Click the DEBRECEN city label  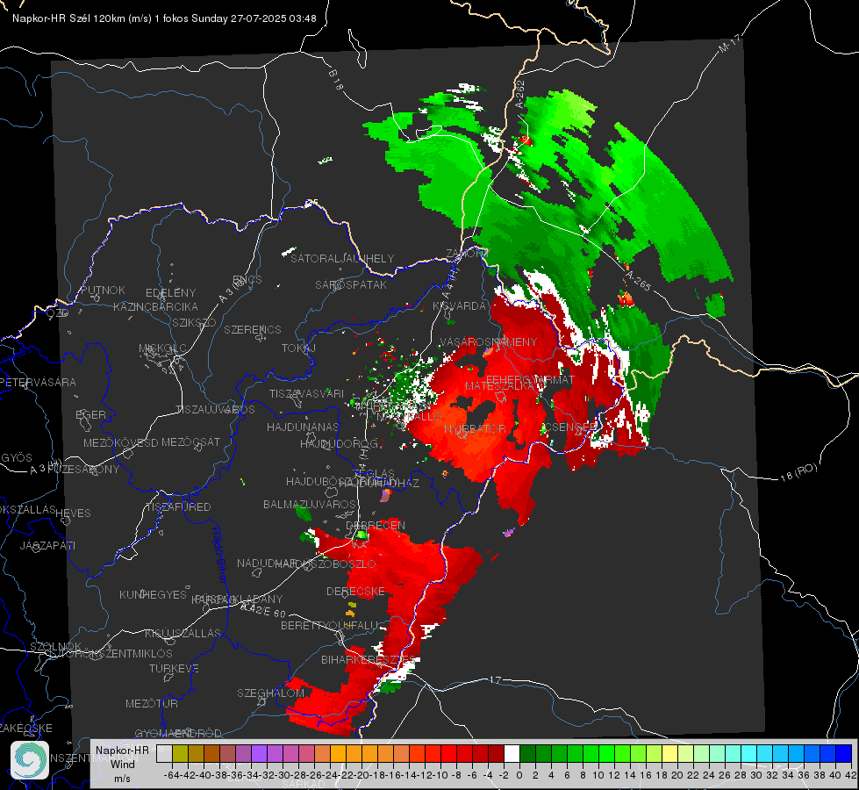coord(376,525)
